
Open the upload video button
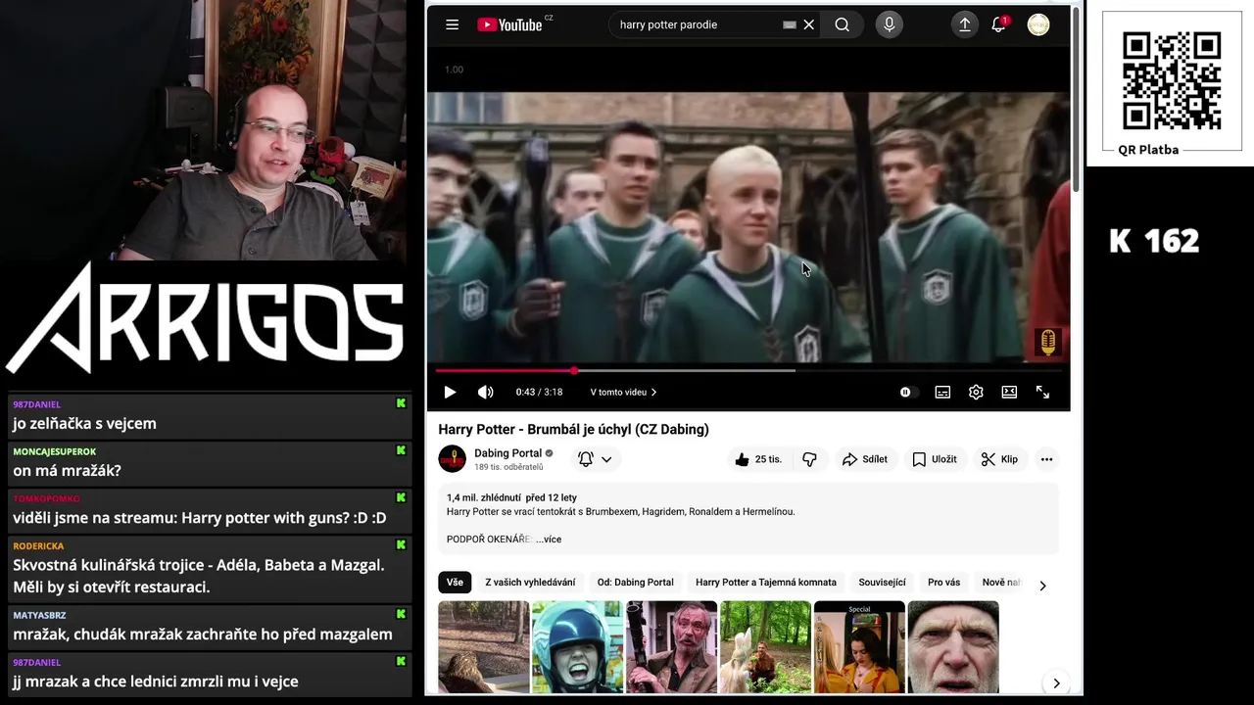965,24
